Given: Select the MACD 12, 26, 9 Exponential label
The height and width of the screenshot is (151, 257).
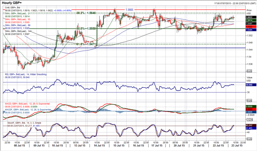Looking at the screenshot, I should pyautogui.click(x=27, y=104).
